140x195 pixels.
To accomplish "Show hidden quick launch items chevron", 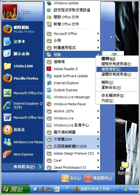I will point(67,187).
